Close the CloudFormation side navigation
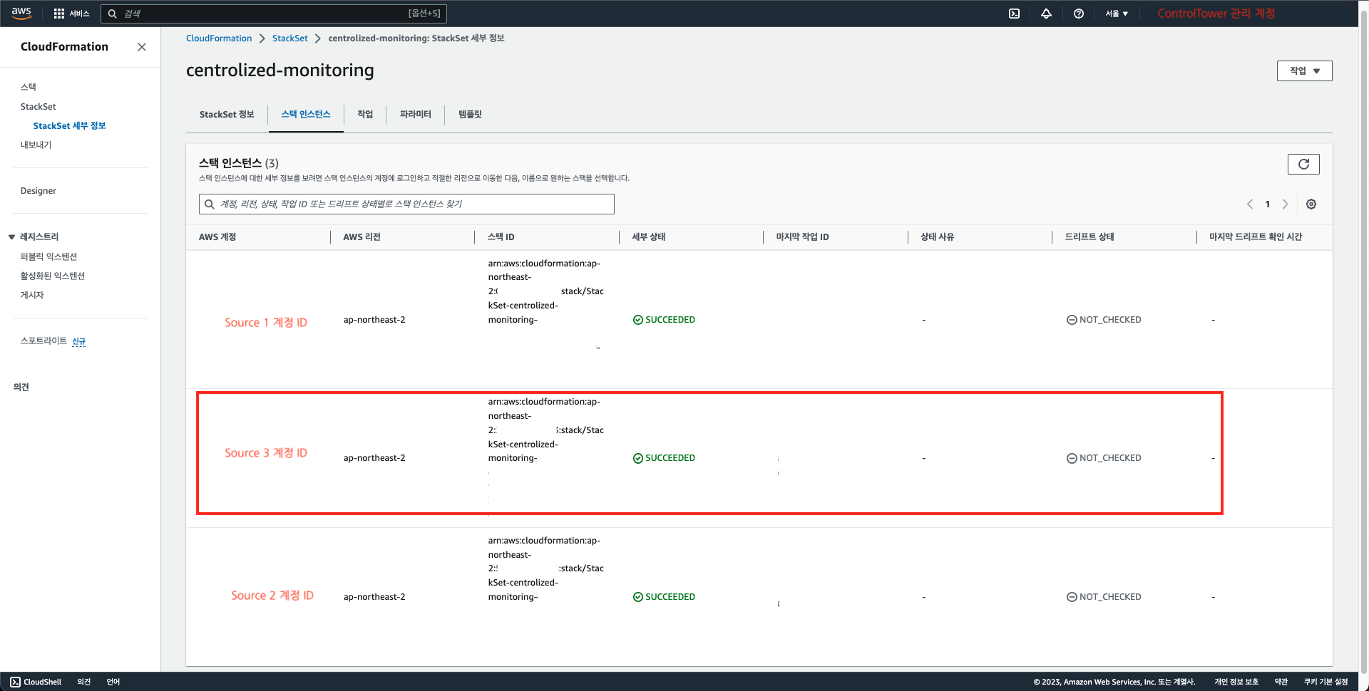 [142, 47]
